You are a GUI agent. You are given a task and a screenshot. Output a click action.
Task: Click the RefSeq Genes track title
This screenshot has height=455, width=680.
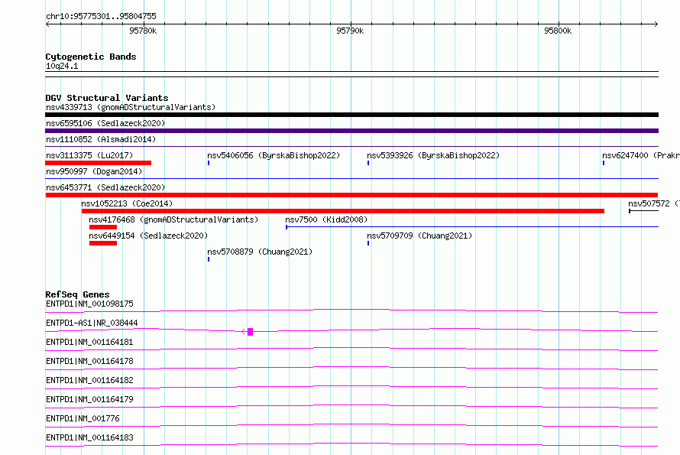pyautogui.click(x=77, y=294)
